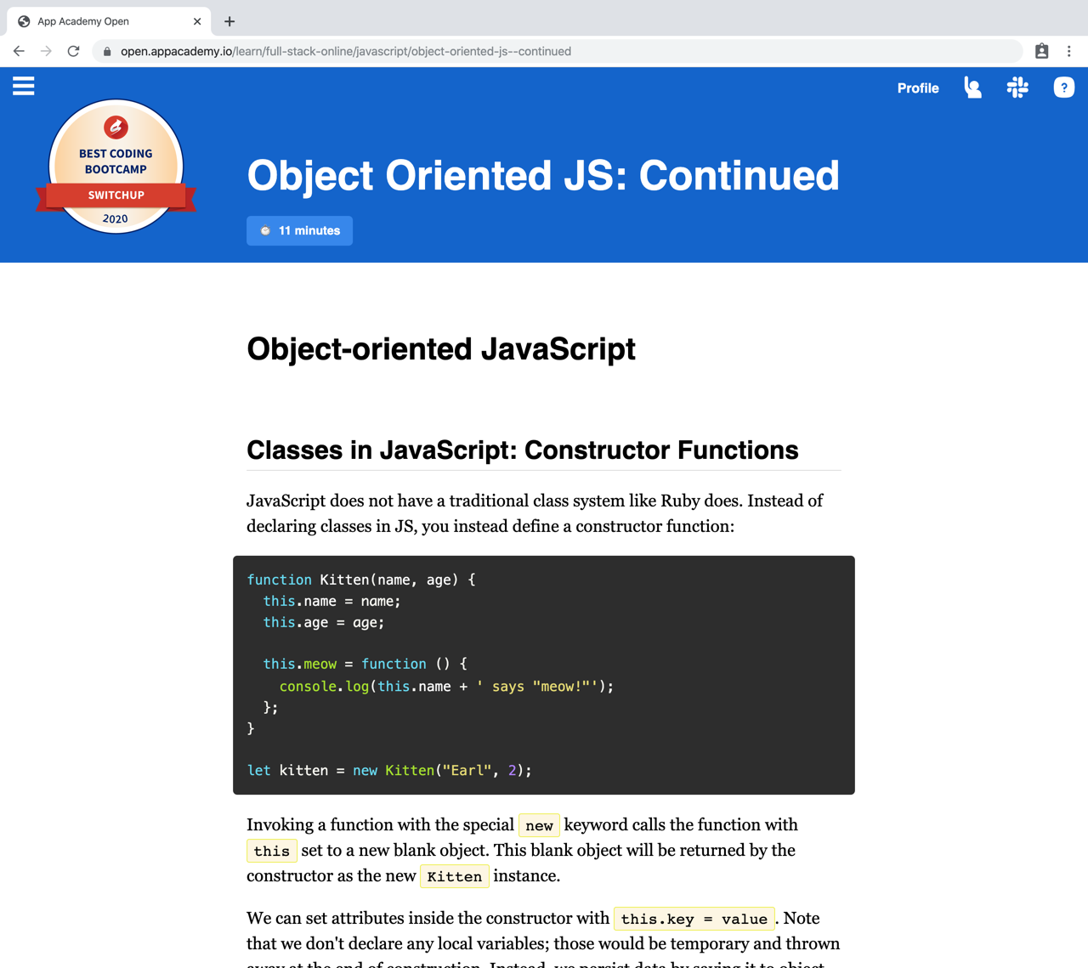This screenshot has height=968, width=1088.
Task: Click the forward navigation arrow
Action: pos(46,51)
